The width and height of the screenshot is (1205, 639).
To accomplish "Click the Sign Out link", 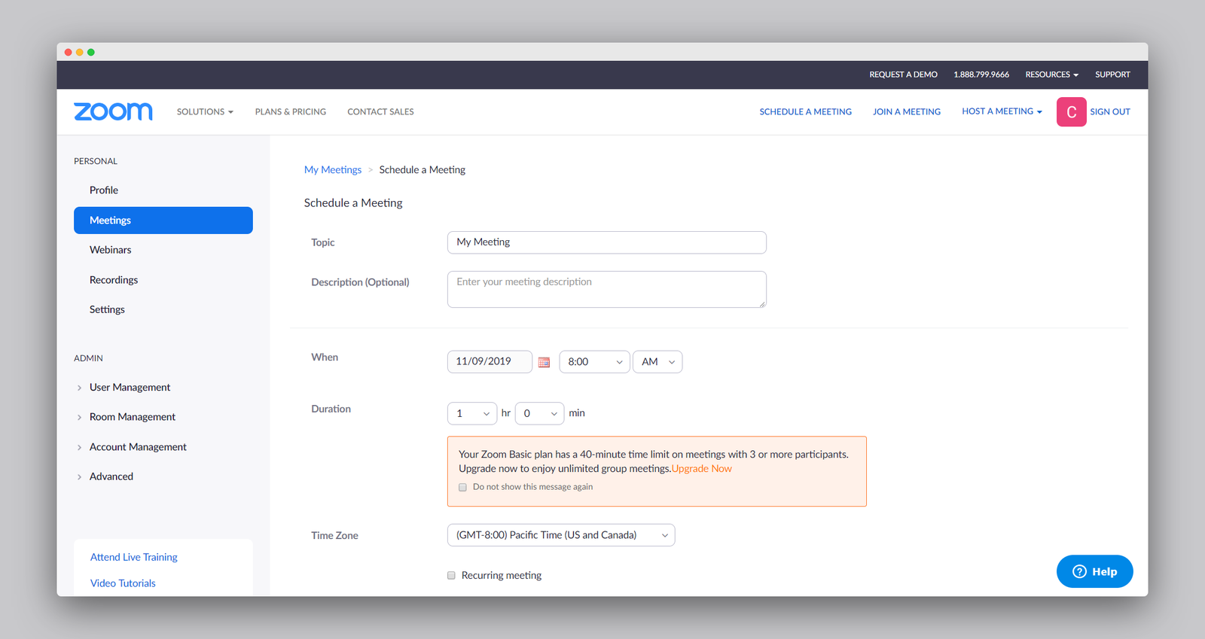I will click(1110, 111).
